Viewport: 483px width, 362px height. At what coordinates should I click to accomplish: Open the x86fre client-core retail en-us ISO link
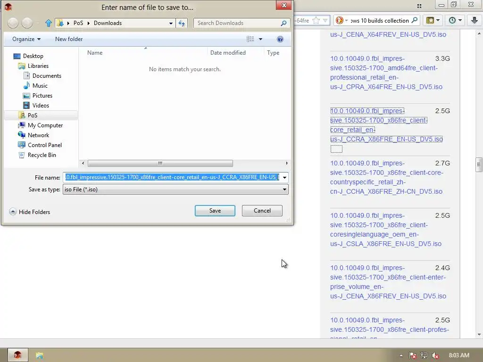click(x=386, y=125)
